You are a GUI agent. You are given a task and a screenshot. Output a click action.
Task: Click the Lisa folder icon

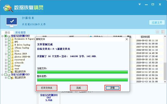coord(12,51)
